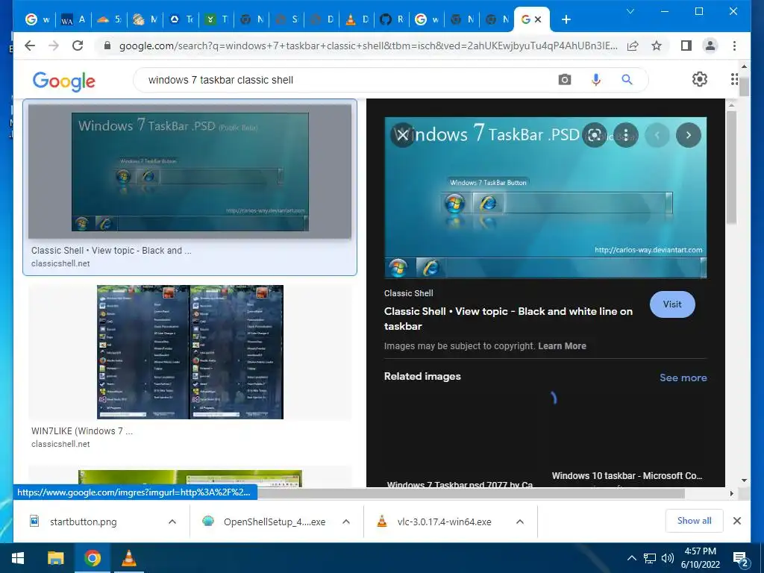Open Google quick settings gear
Screen dimensions: 764x573
[700, 79]
